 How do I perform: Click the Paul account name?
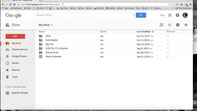pyautogui.click(x=162, y=15)
